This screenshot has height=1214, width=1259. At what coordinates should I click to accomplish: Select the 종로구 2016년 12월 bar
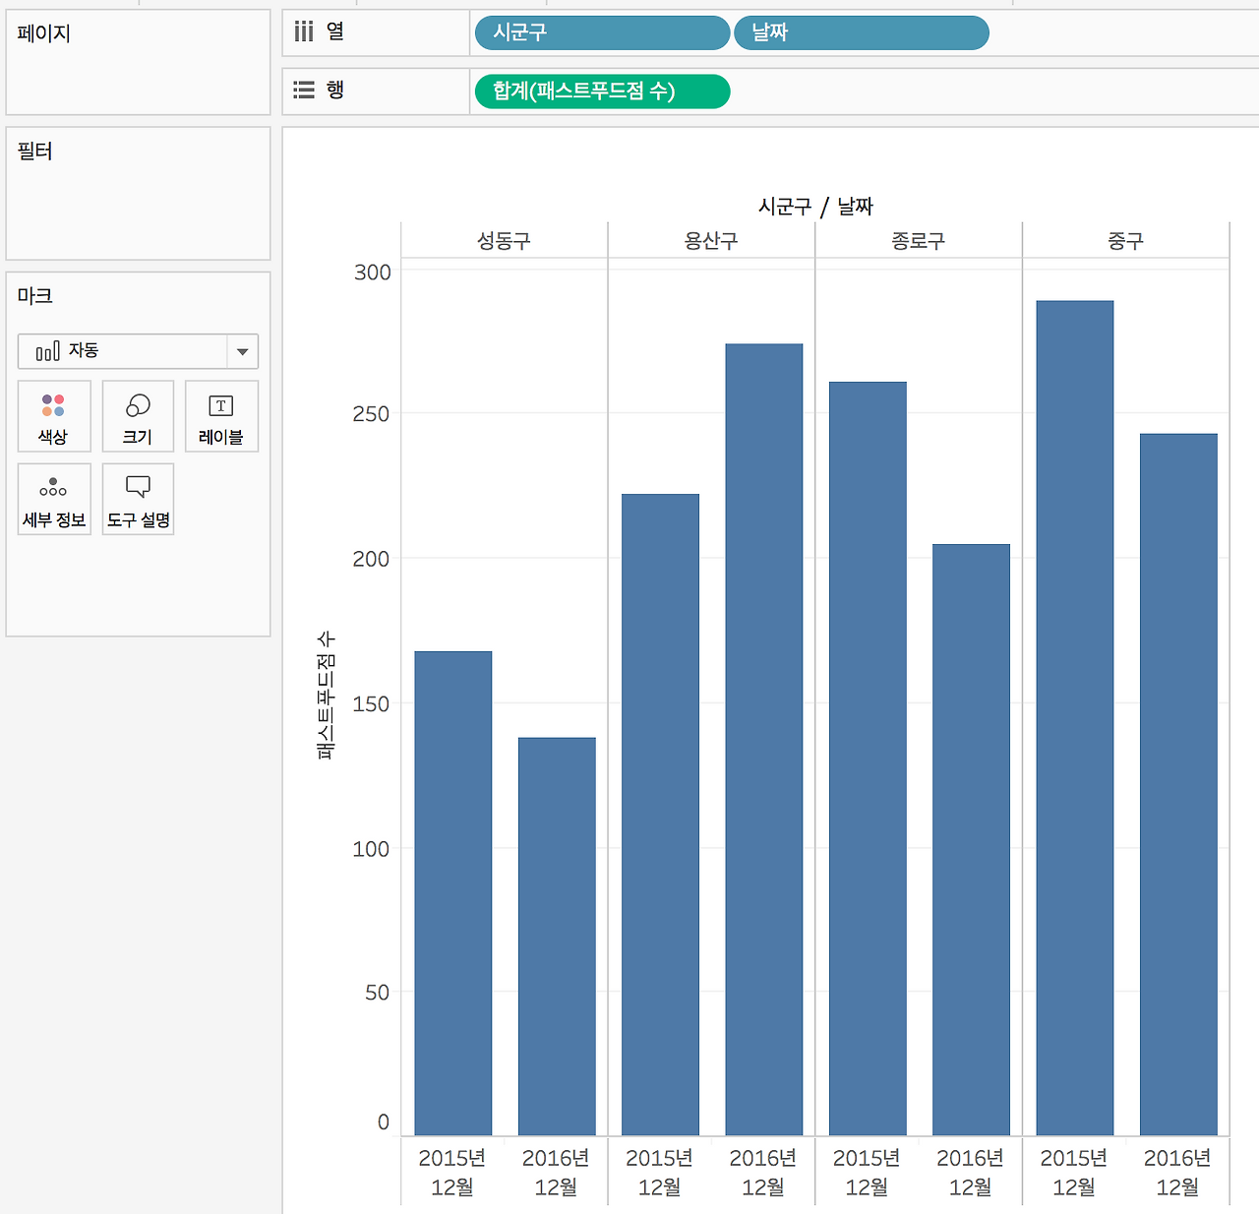point(971,839)
